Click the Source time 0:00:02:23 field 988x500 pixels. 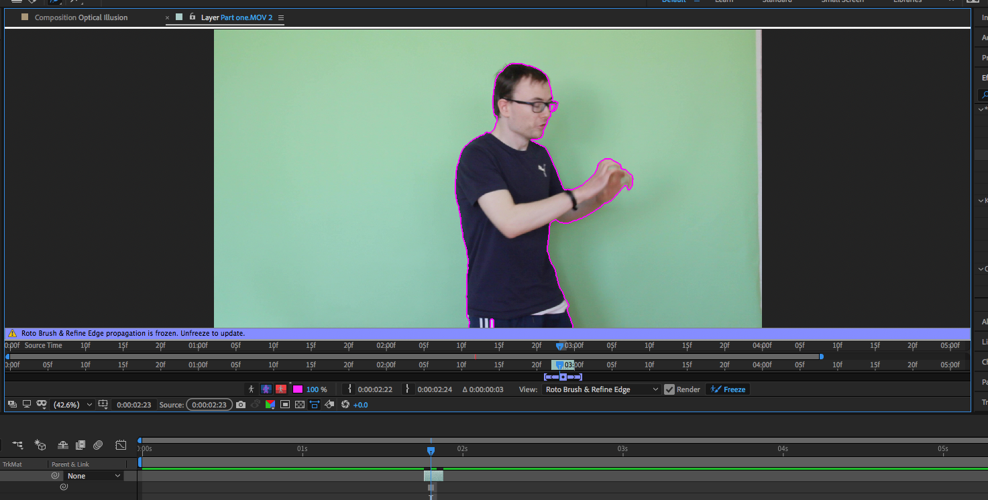pos(209,405)
